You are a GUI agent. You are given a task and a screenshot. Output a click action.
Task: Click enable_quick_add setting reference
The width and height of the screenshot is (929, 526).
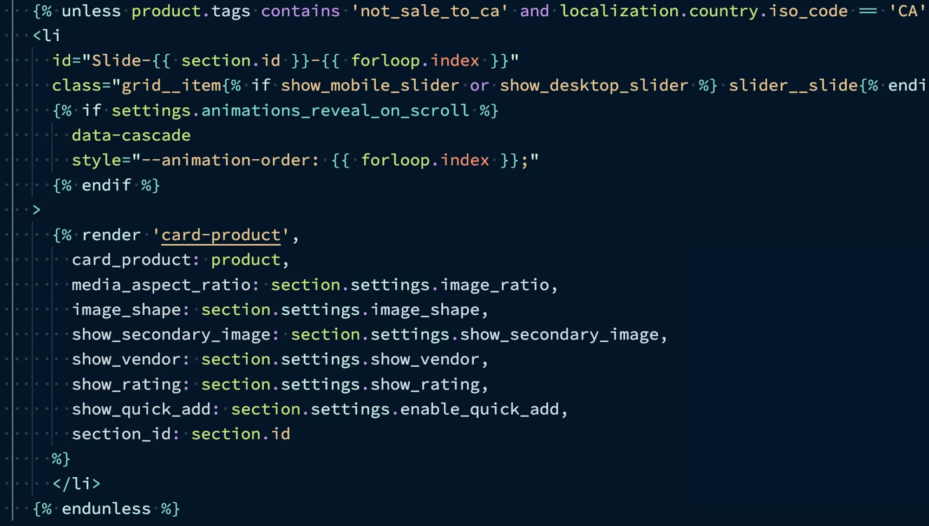coord(479,409)
